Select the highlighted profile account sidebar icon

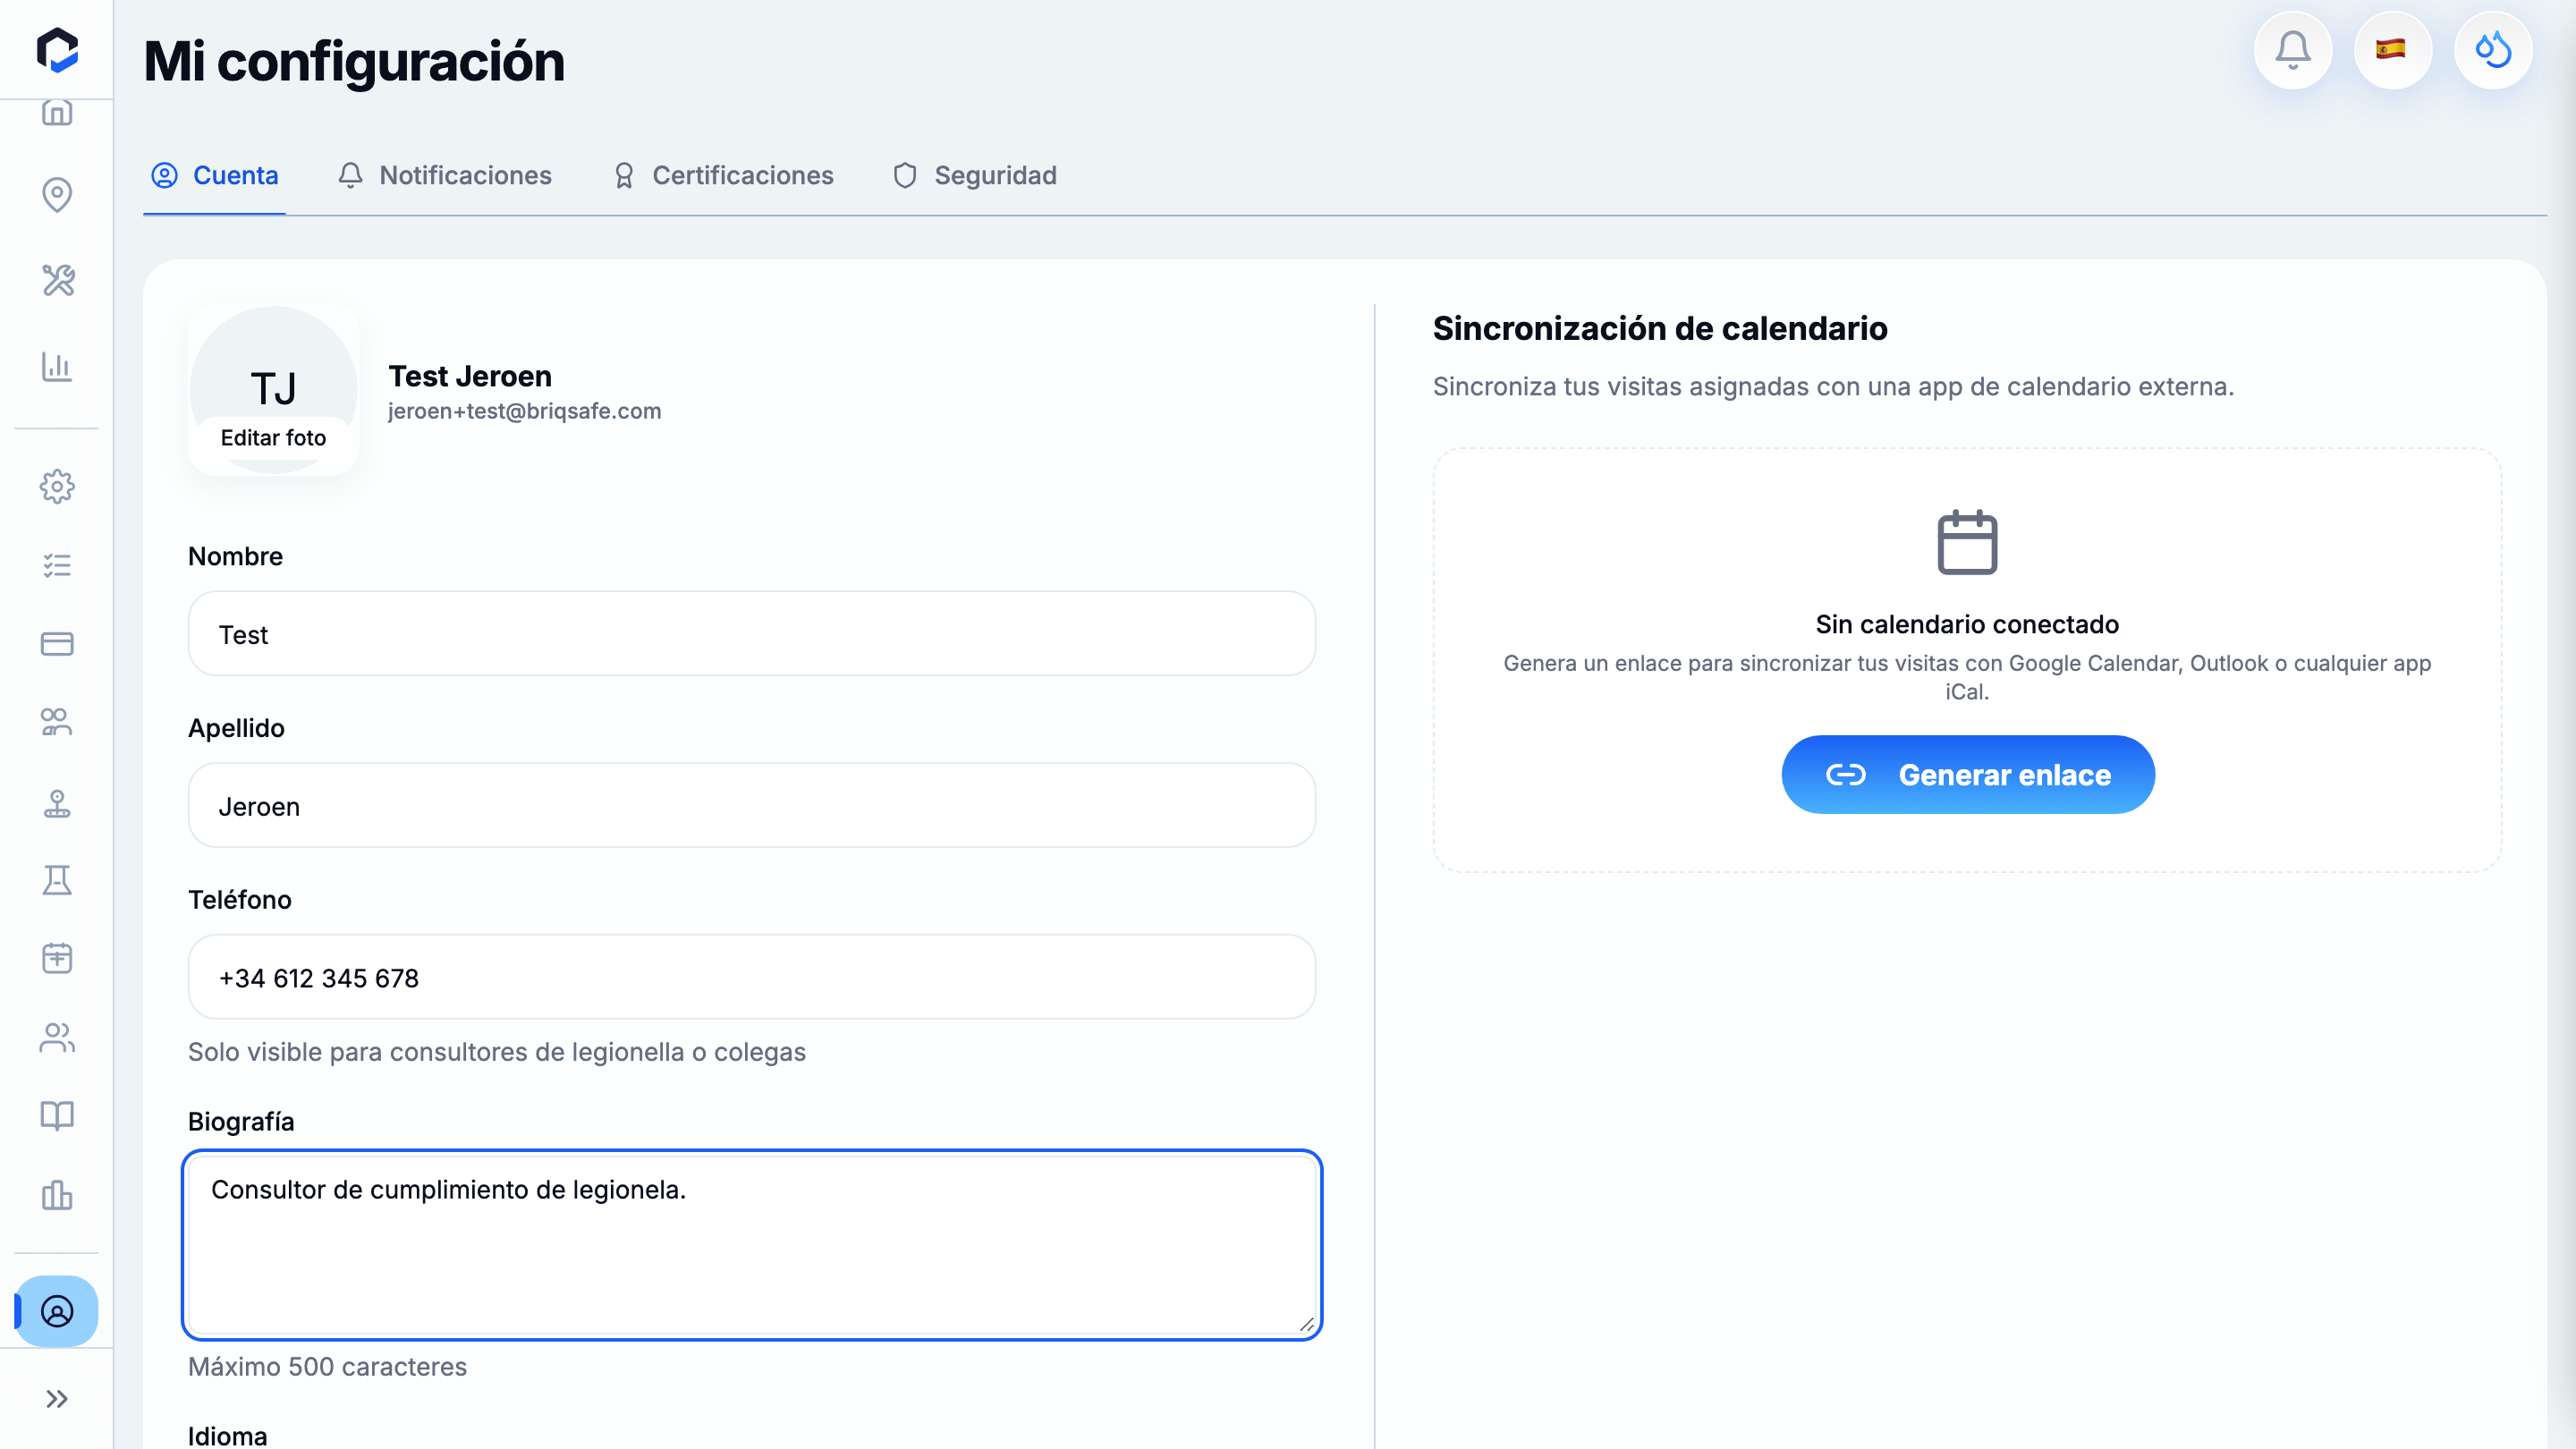coord(57,1310)
